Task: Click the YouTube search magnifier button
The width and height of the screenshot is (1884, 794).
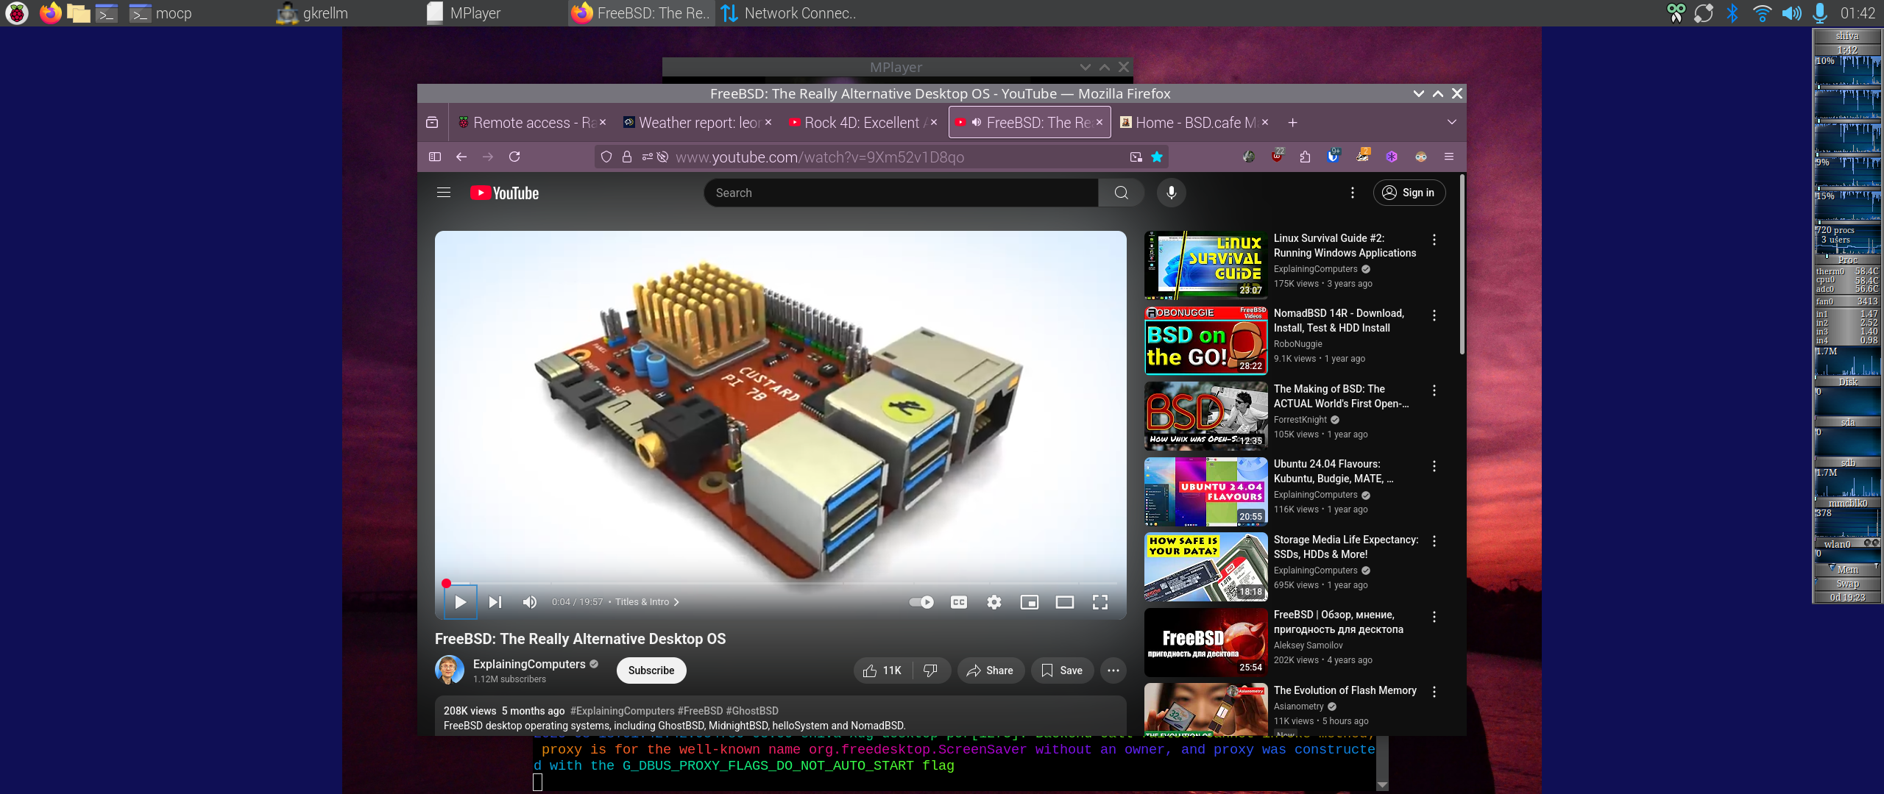Action: [1122, 193]
